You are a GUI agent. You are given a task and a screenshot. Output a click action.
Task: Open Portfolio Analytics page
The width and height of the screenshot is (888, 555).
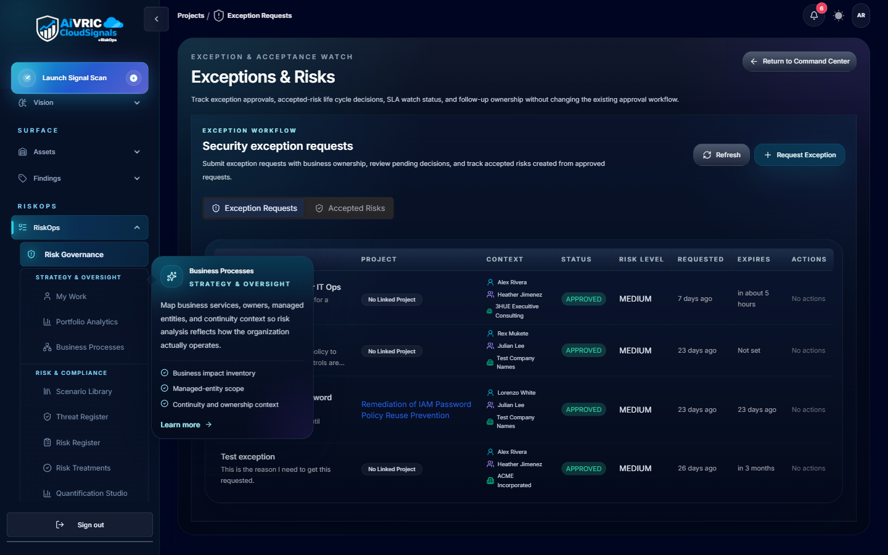coord(86,322)
